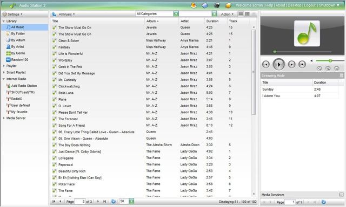Open the Settings dropdown

tap(12, 15)
